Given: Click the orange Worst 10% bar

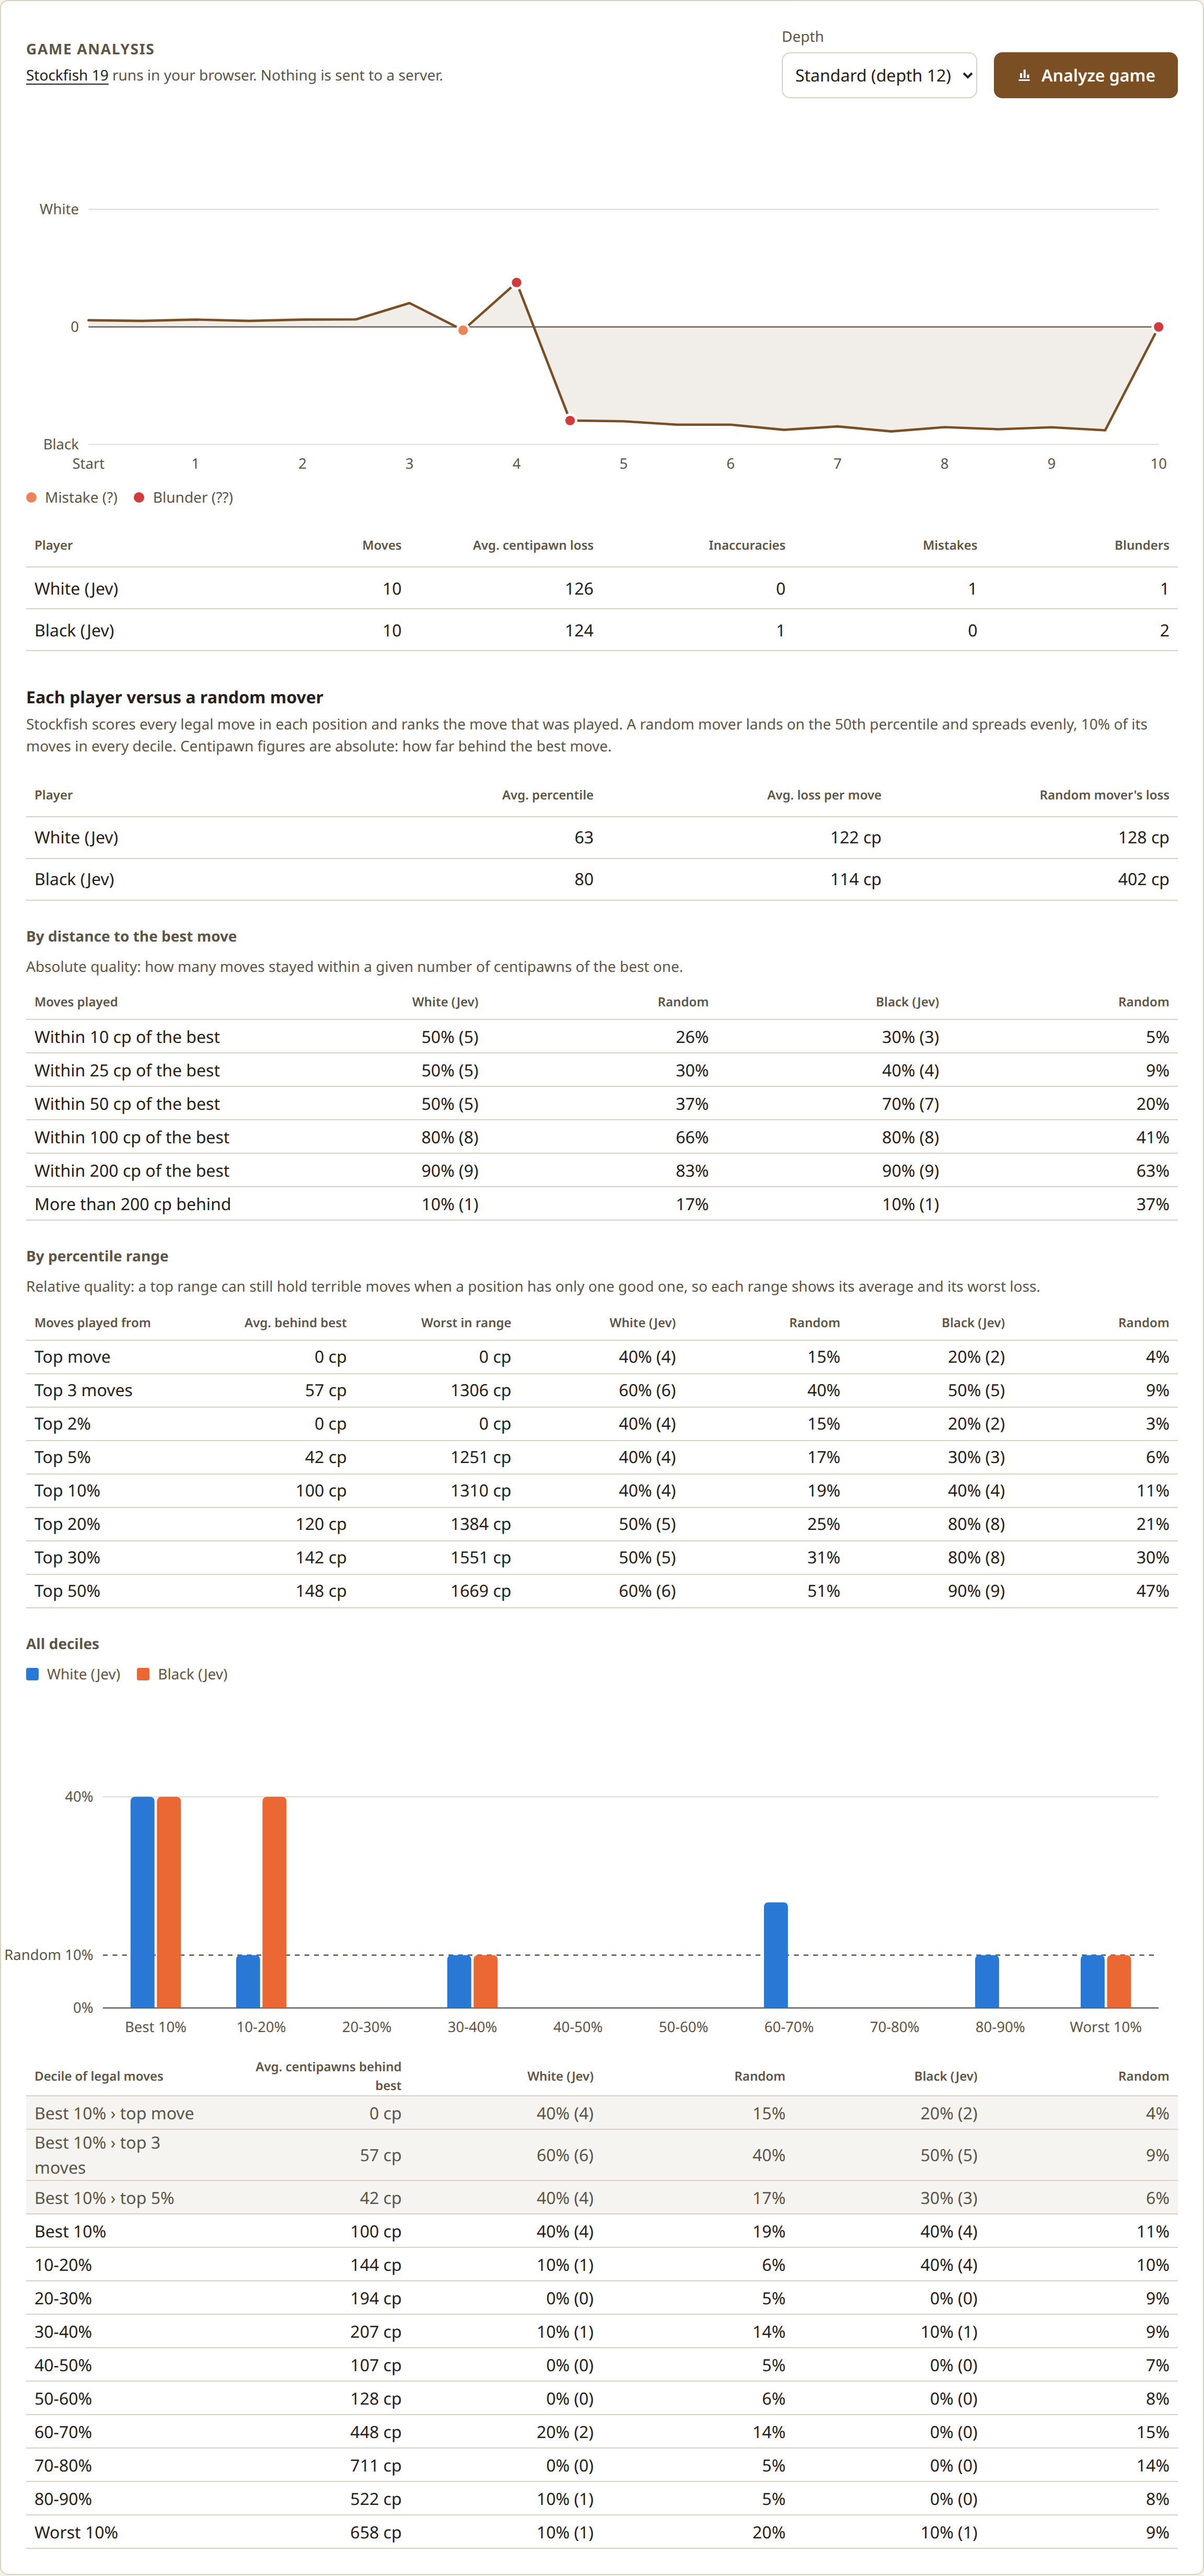Looking at the screenshot, I should click(1119, 1980).
